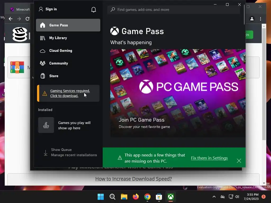Click the volume icon in system tray
This screenshot has height=203, width=271.
click(237, 197)
